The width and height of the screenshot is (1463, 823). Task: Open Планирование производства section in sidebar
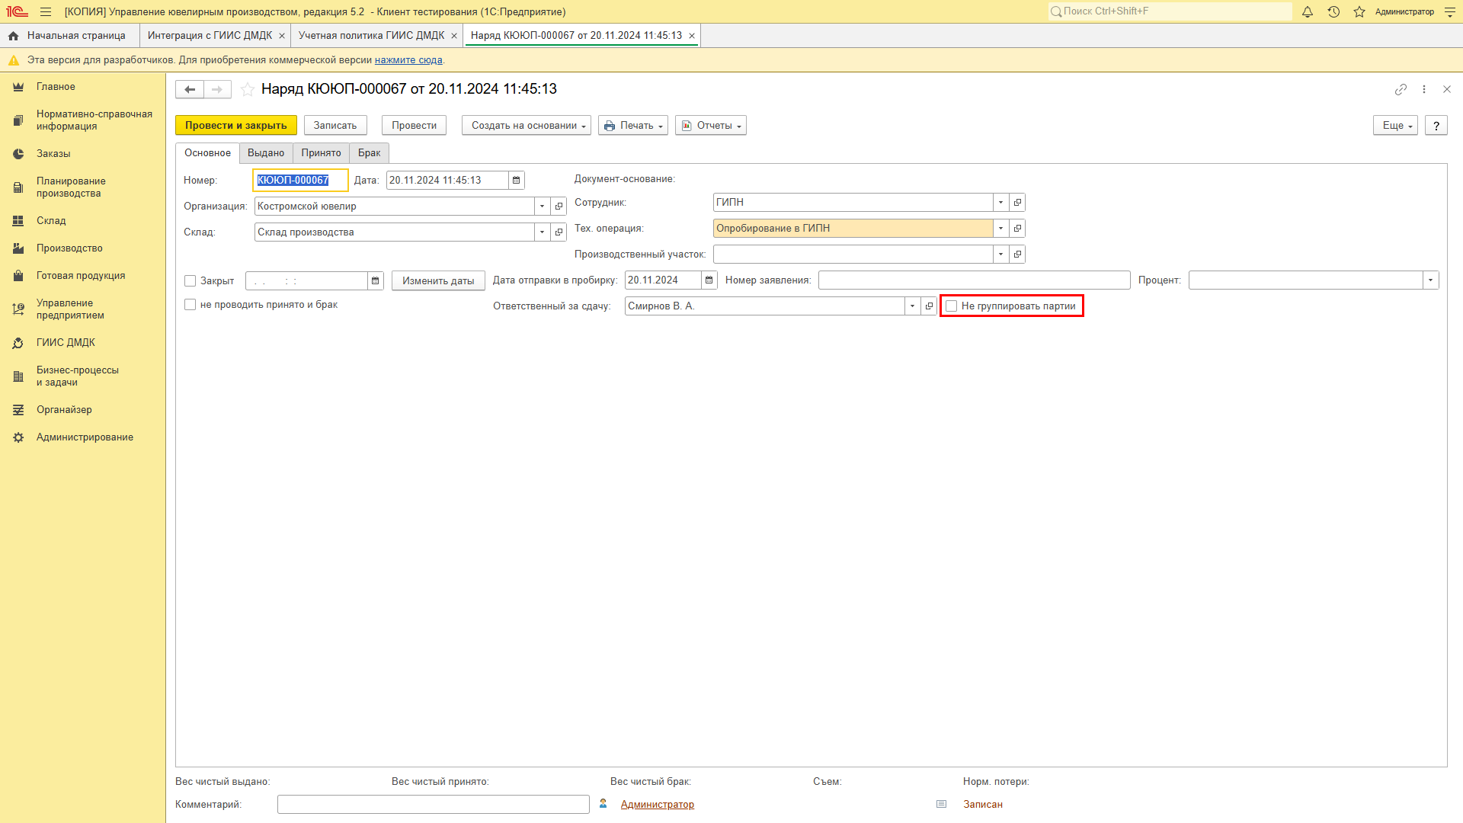(x=71, y=187)
